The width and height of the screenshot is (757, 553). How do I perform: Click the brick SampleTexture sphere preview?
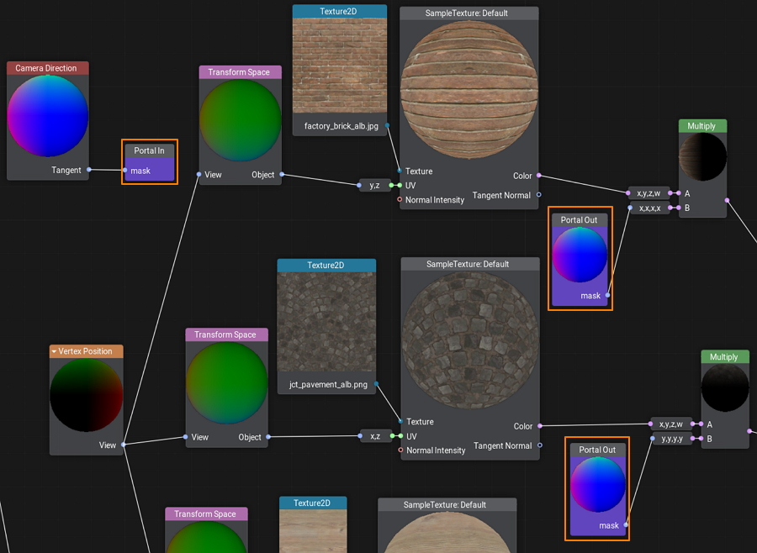468,90
